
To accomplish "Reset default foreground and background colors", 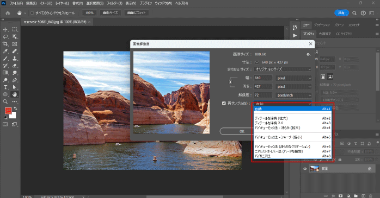I will [5, 117].
